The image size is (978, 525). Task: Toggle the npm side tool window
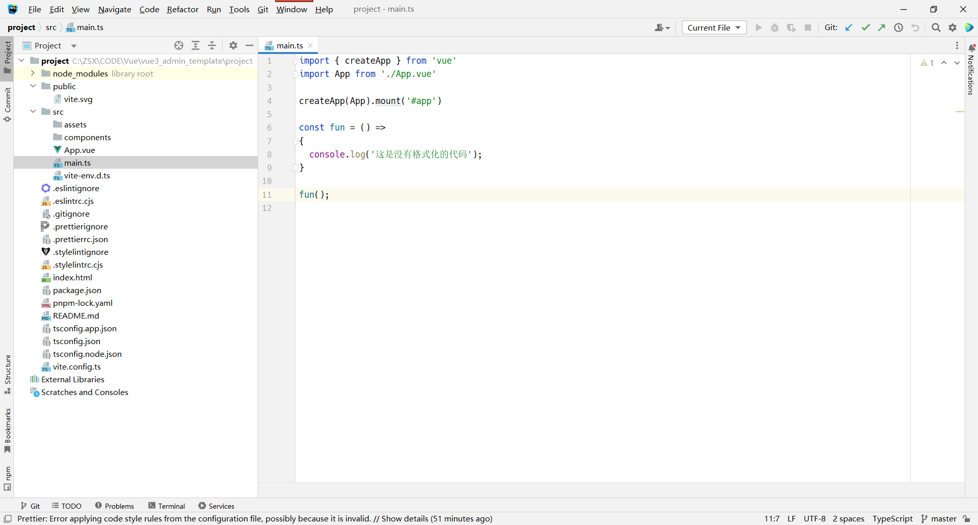tap(7, 478)
